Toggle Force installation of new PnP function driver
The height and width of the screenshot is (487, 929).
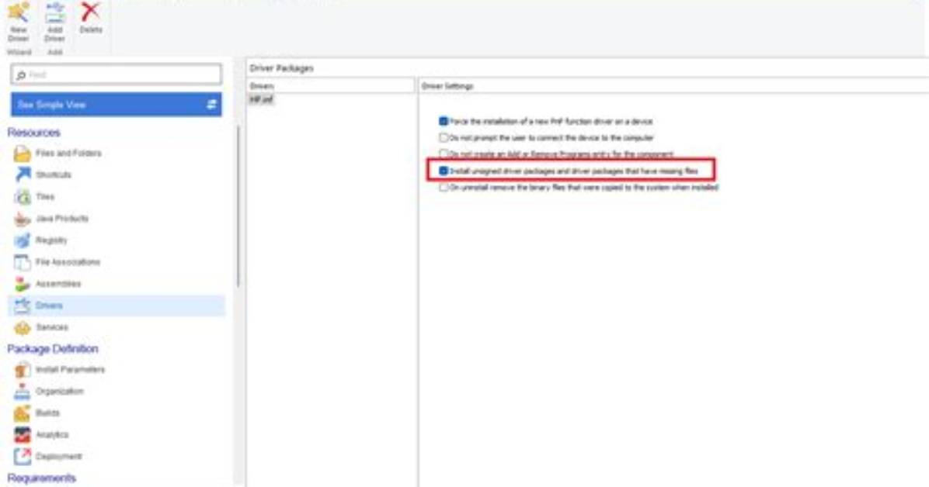pyautogui.click(x=444, y=121)
